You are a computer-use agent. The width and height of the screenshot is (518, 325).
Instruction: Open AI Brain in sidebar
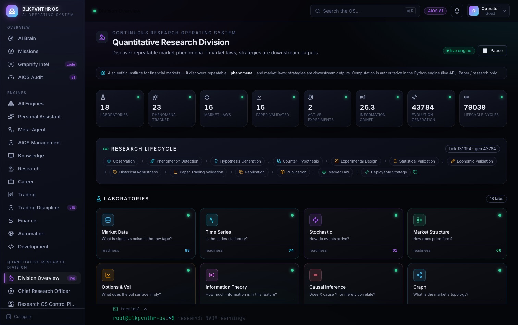(42, 38)
